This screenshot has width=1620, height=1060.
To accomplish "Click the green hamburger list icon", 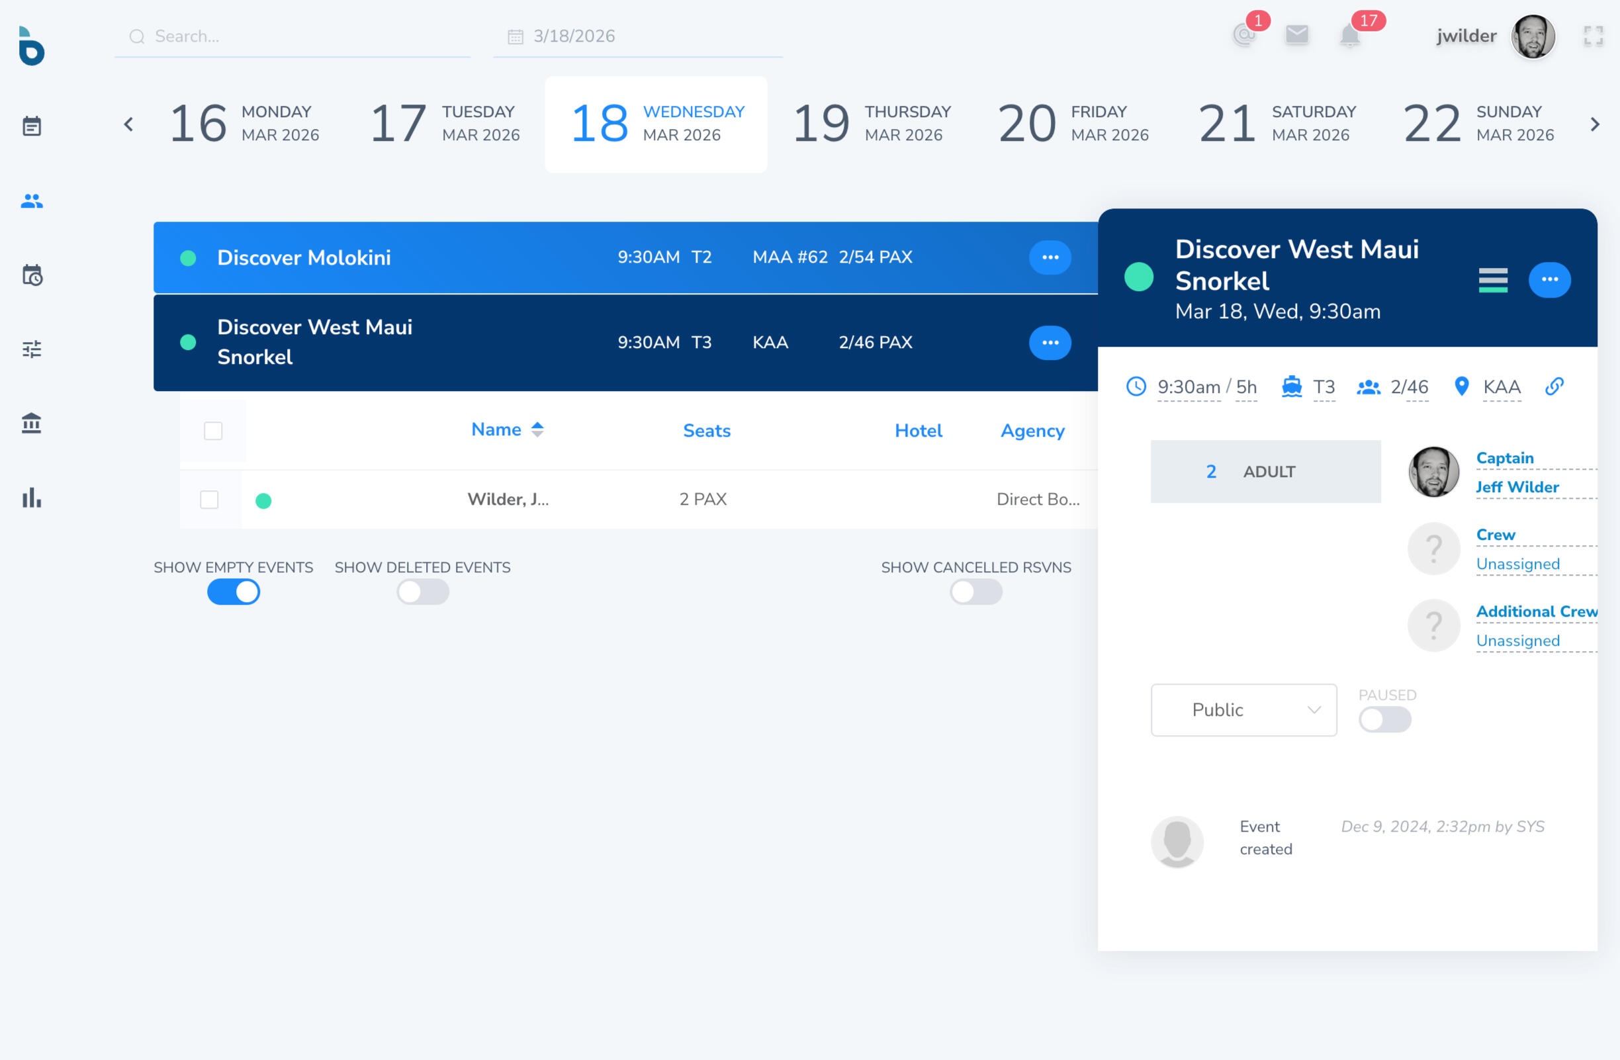I will (1493, 280).
